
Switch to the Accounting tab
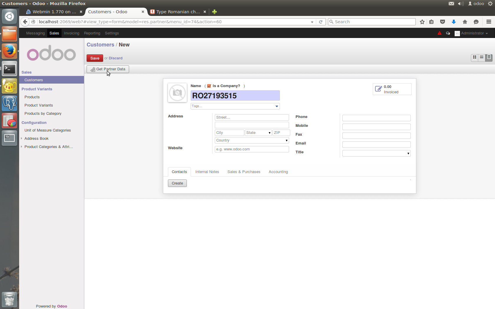coord(278,172)
